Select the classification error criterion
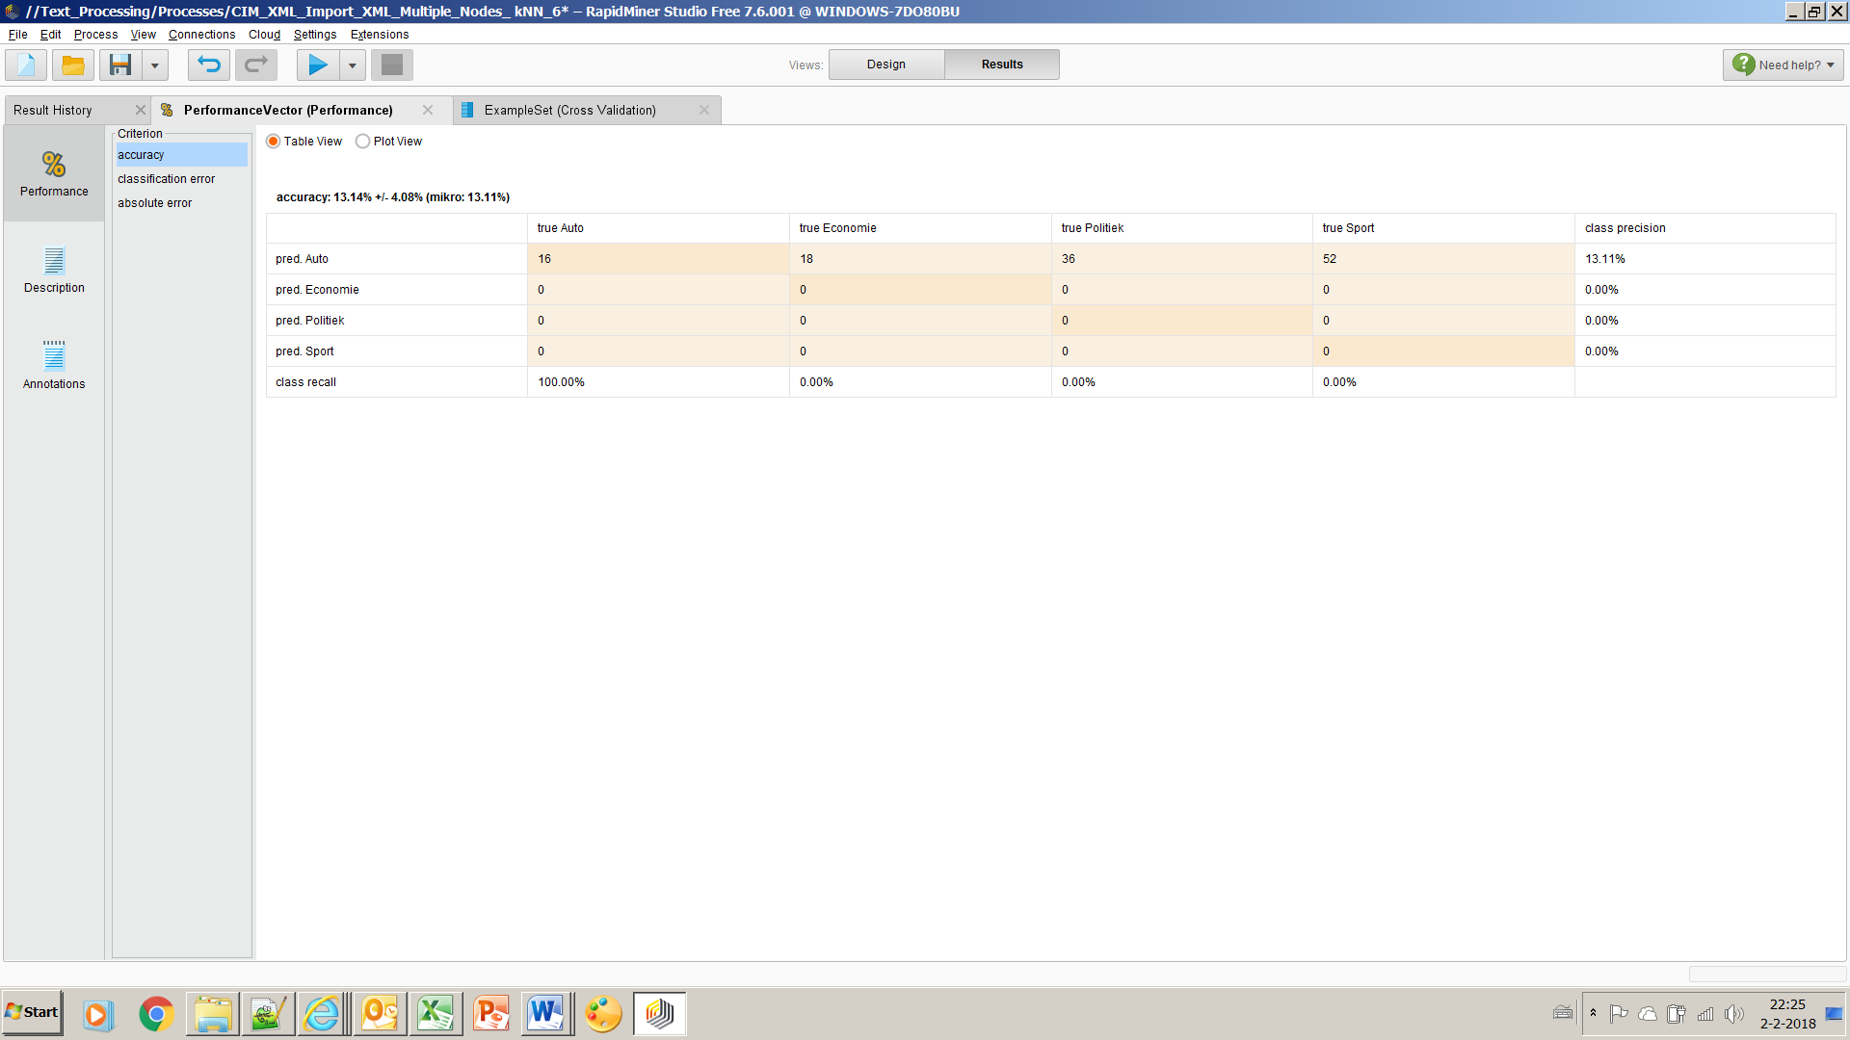The width and height of the screenshot is (1850, 1040). (182, 179)
